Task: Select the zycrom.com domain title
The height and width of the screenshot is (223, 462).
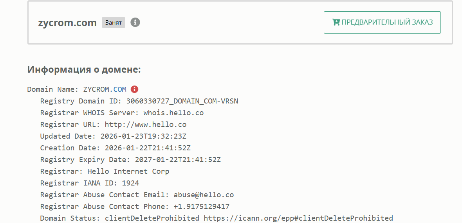Action: click(x=67, y=23)
